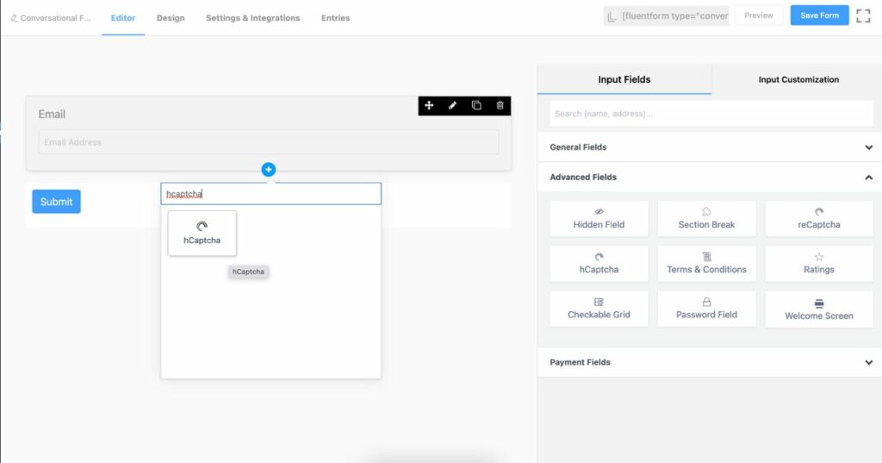Viewport: 882px width, 463px height.
Task: Rename the Conversational form title
Action: click(51, 18)
